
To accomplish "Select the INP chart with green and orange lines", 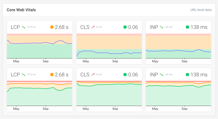I will 178,93.
